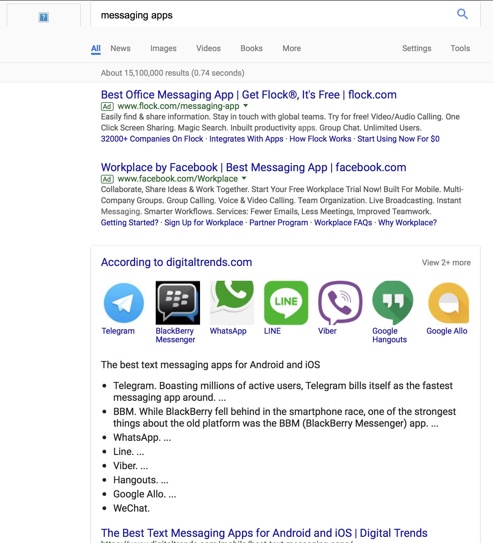The image size is (493, 543).
Task: Open search Settings
Action: pos(416,48)
